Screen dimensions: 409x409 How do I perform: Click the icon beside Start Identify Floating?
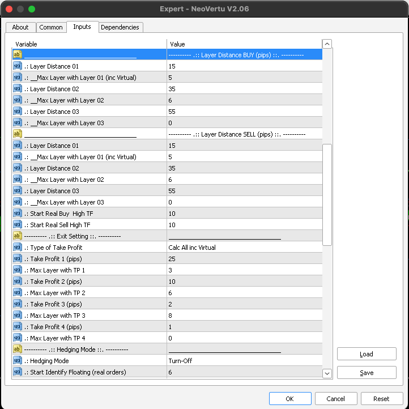tap(17, 372)
